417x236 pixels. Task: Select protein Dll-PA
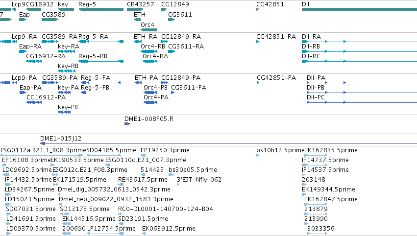coord(362,83)
